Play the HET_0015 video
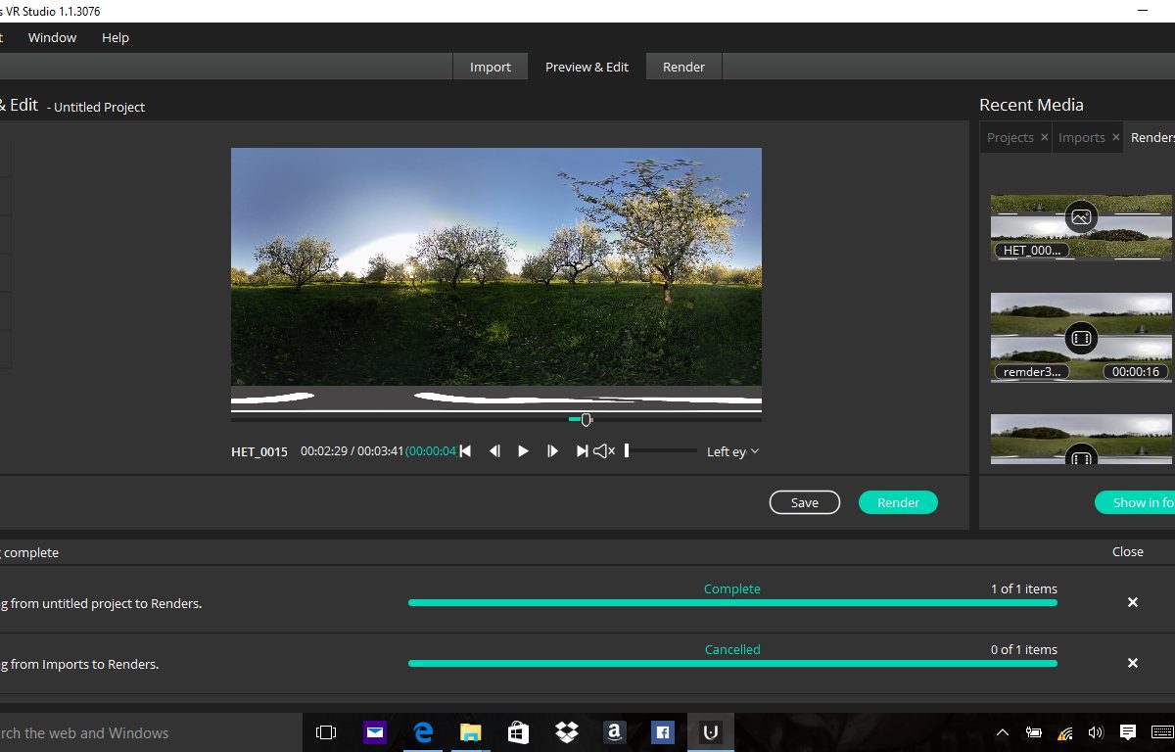 523,451
